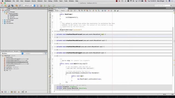Run the project with green play icon
The image size is (175, 98).
point(45,5)
